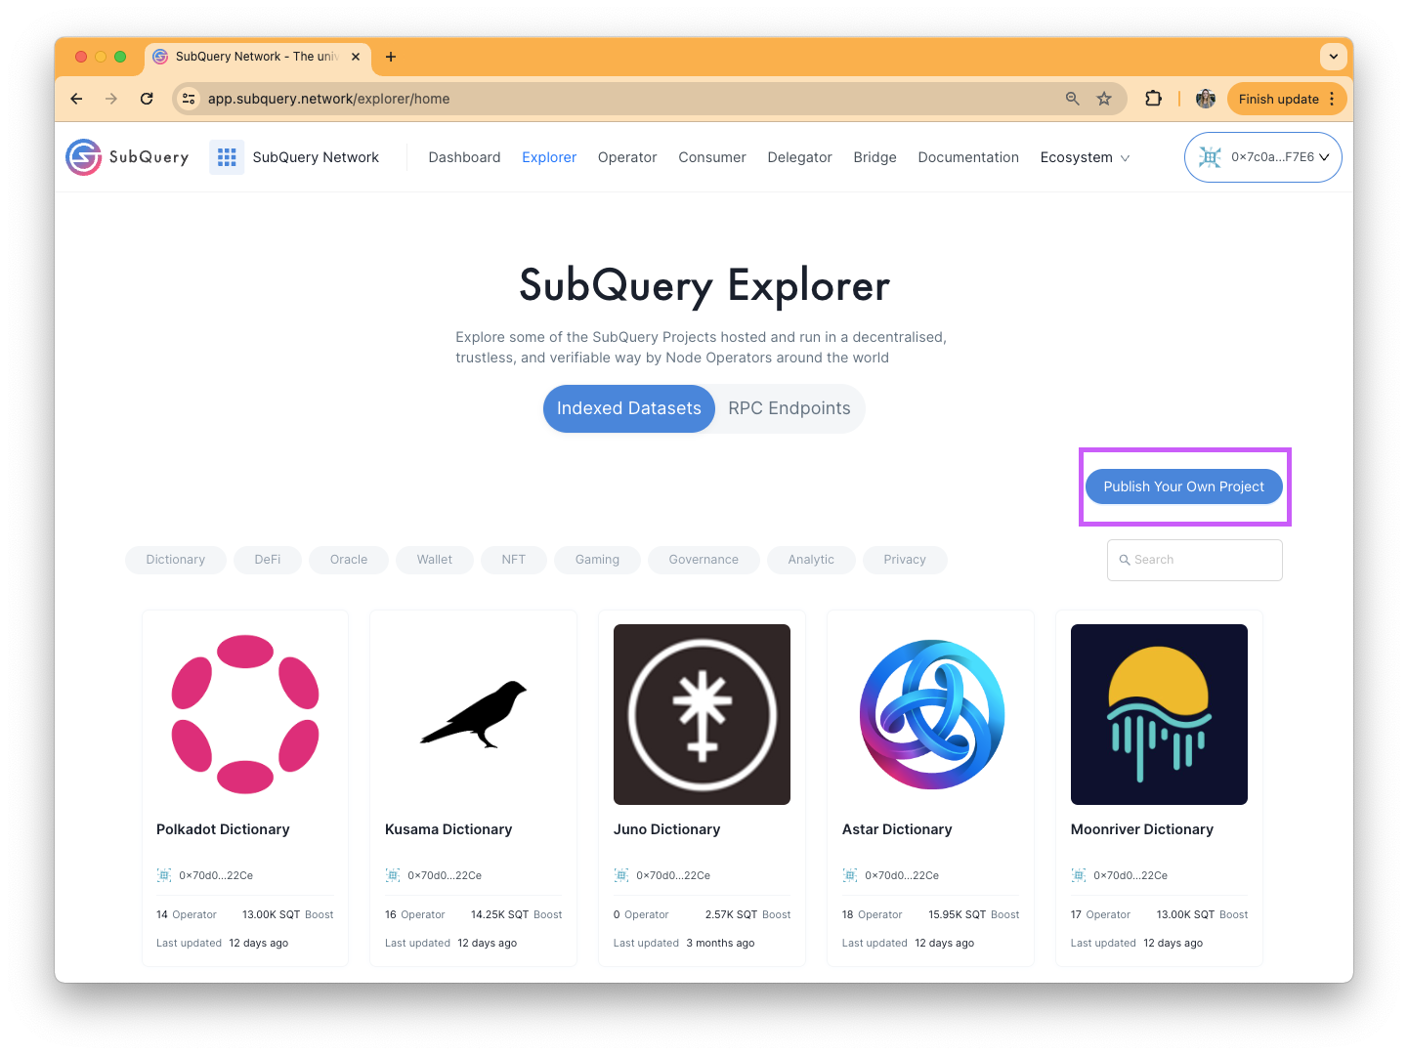Go to the Operator page
The image size is (1408, 1055).
[627, 157]
